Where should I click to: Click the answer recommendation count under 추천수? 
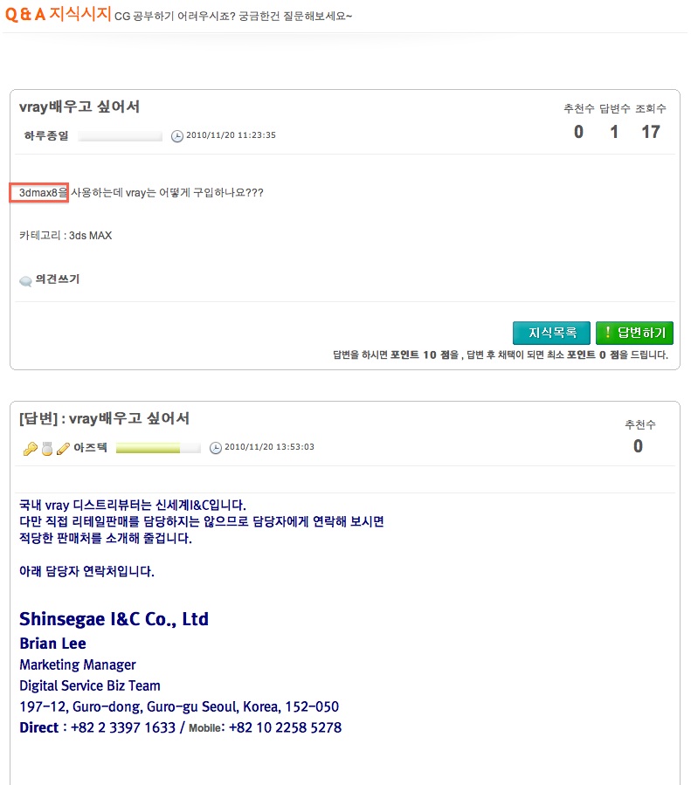(x=638, y=445)
